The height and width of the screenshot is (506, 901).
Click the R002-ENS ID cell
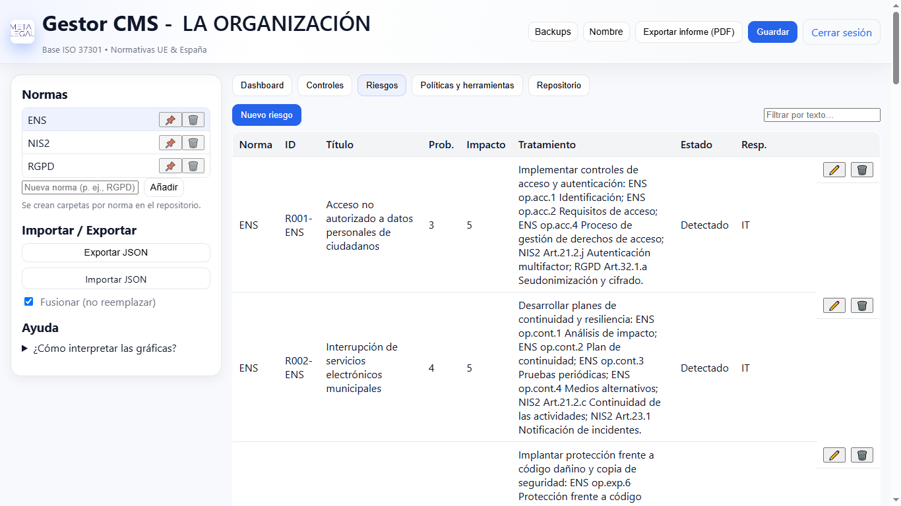[299, 368]
